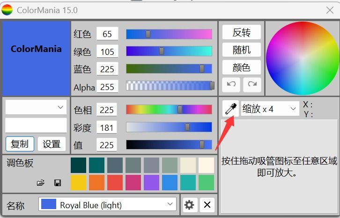Select the purple palette swatch
Viewport: 340px width, 218px height.
pos(151,183)
